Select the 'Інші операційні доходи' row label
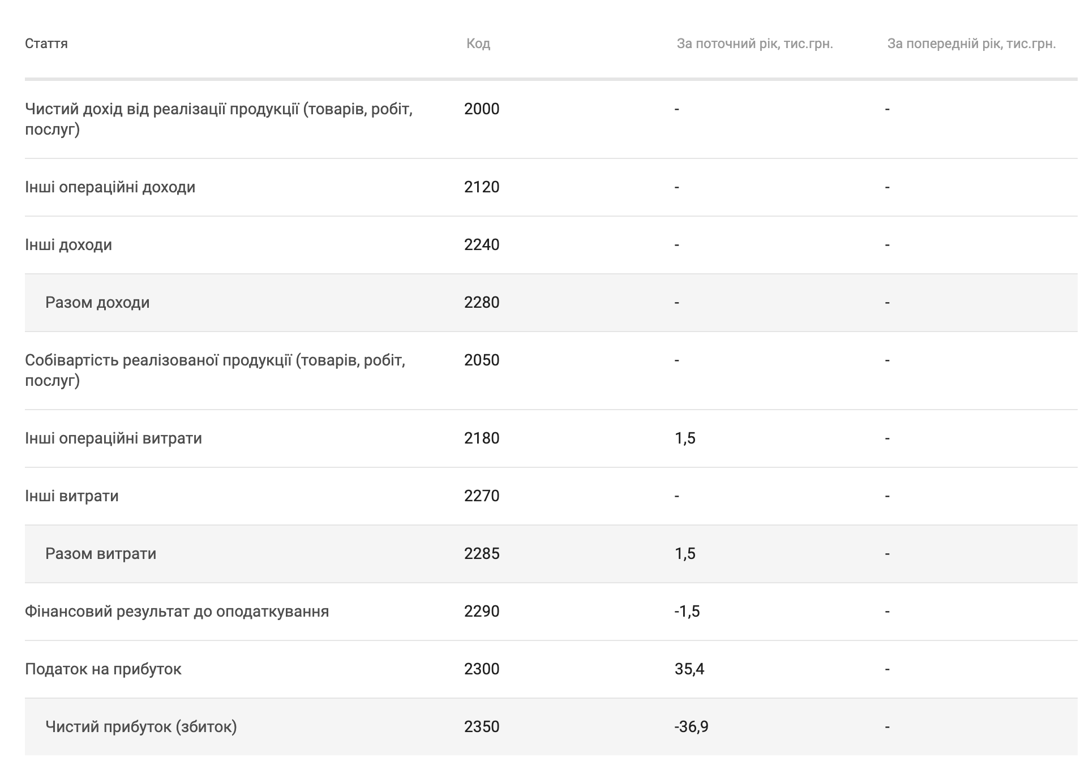This screenshot has width=1089, height=783. point(110,187)
